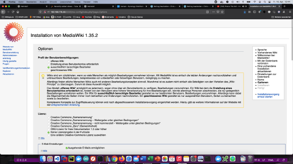Launch Visual Studio Code from the dock

coord(57,159)
